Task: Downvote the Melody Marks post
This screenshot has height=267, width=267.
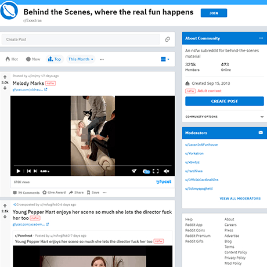Action: [5, 88]
